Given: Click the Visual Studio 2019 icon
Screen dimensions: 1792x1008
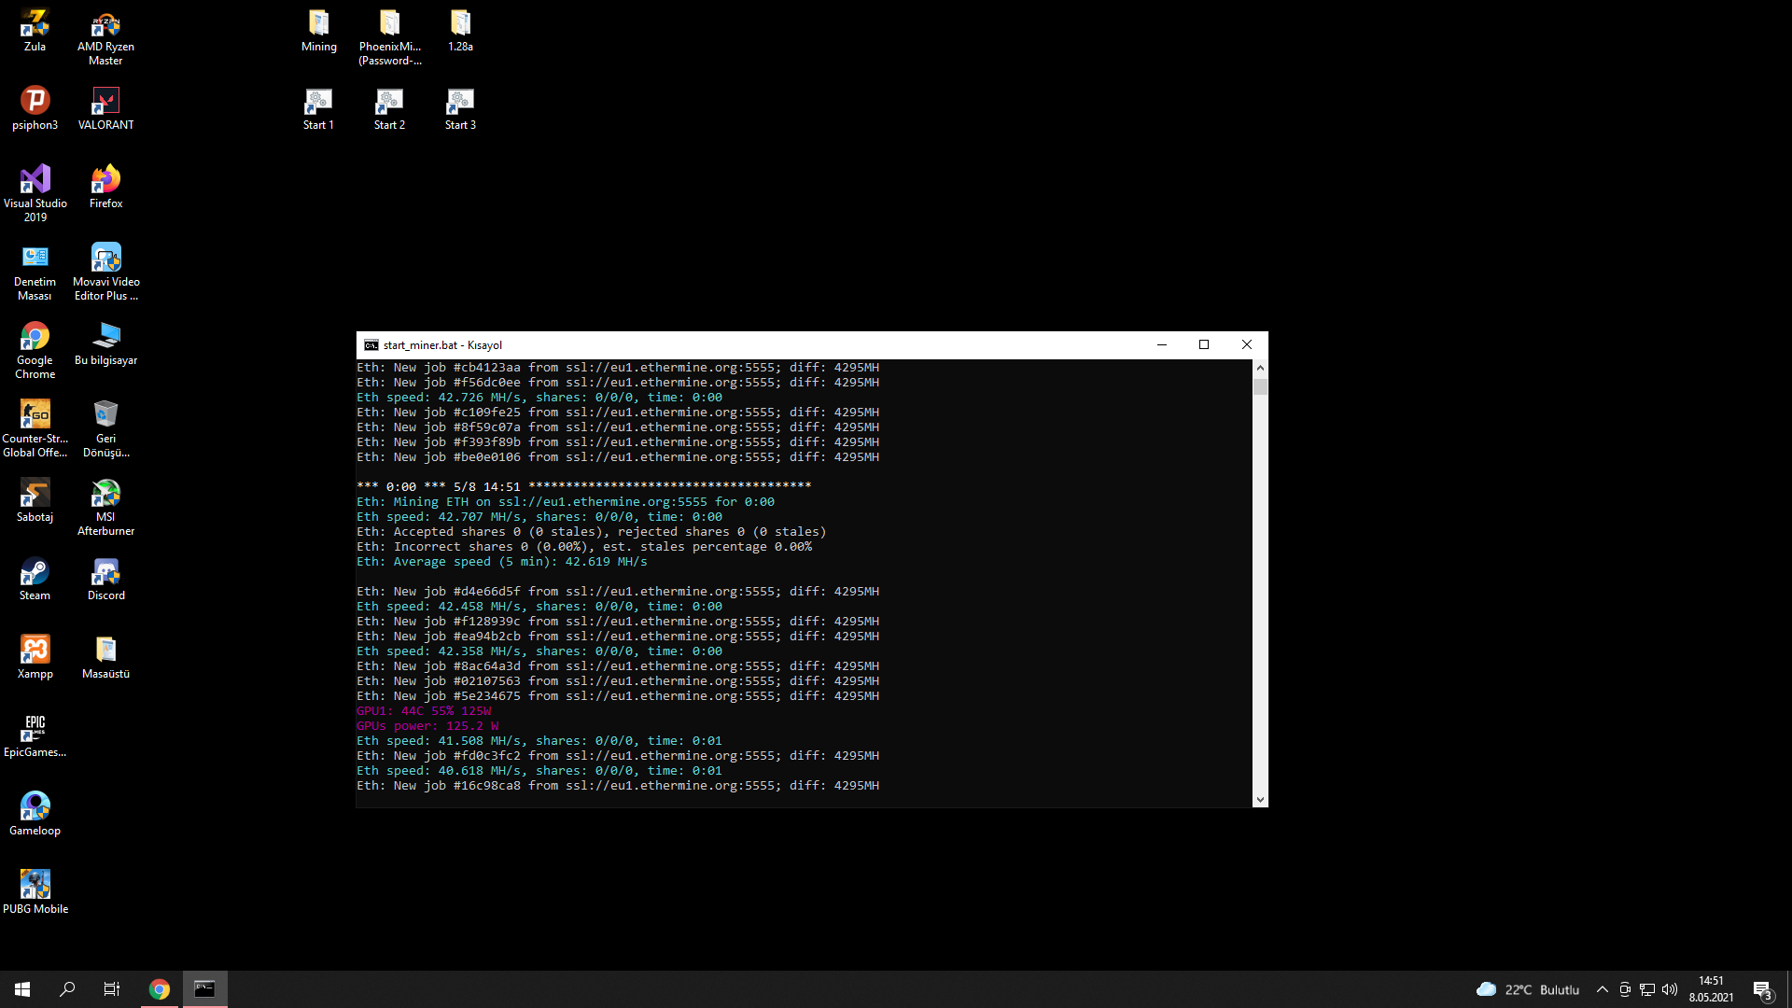Looking at the screenshot, I should click(x=35, y=180).
